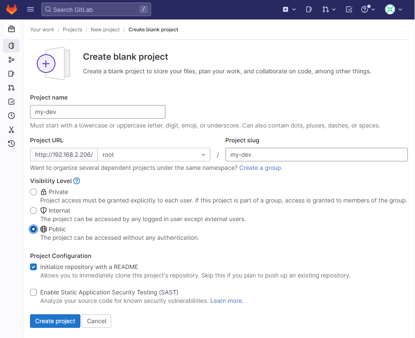
Task: Open Groups icon in left sidebar
Action: (11, 60)
